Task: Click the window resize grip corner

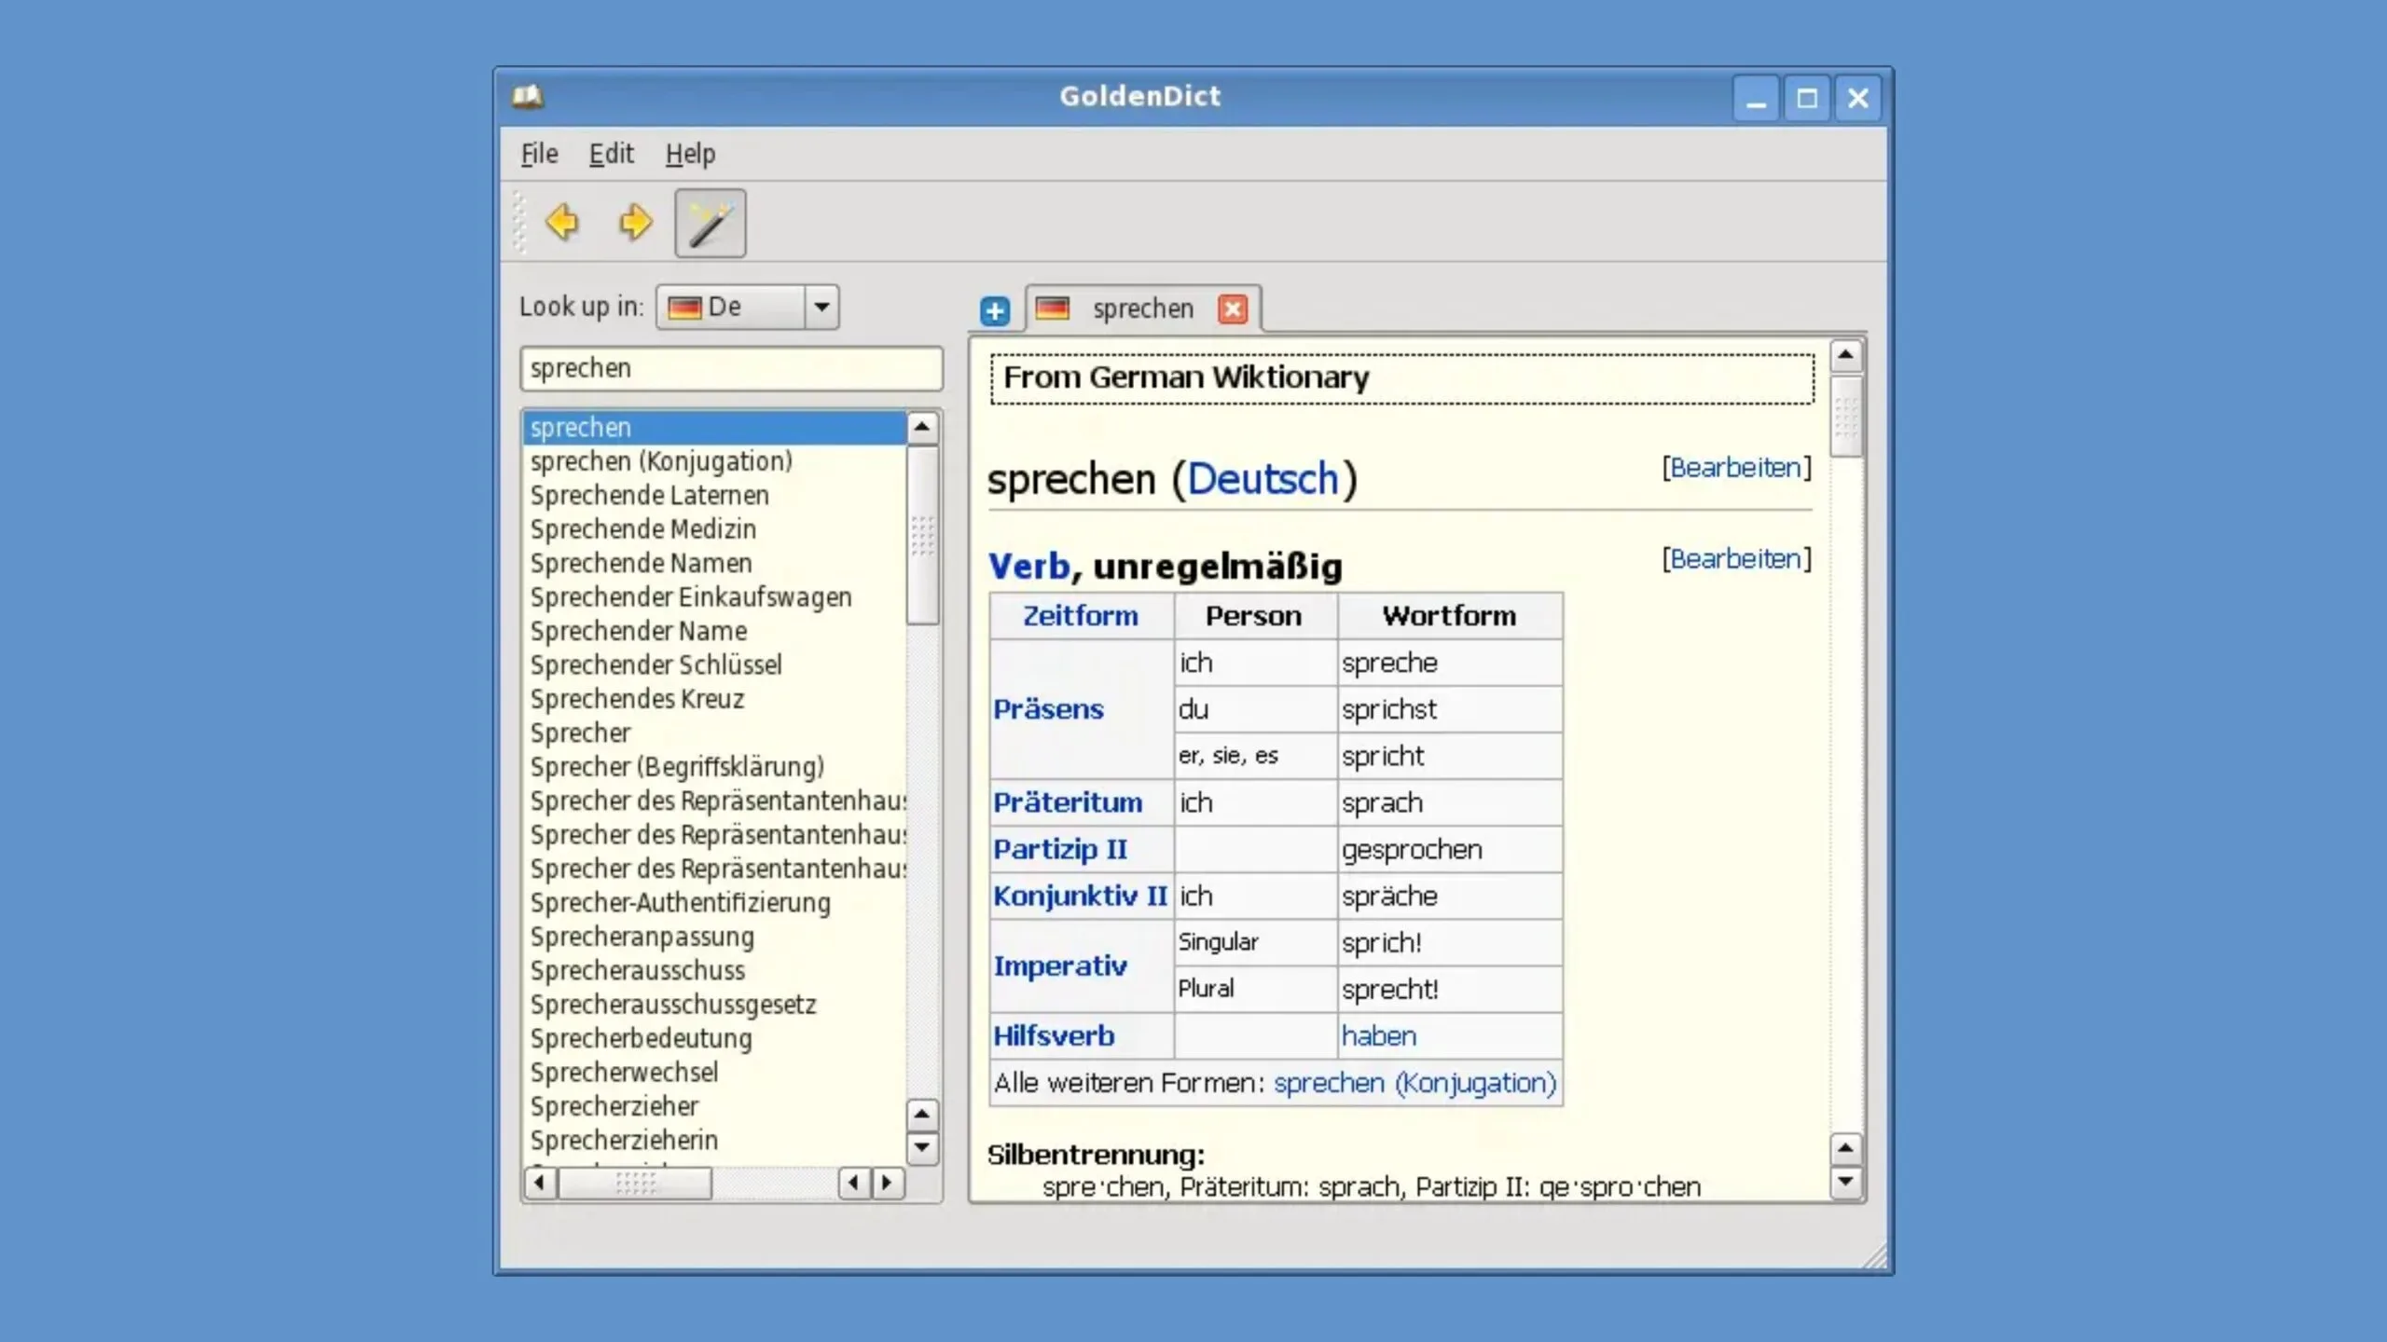Action: pos(1873,1255)
